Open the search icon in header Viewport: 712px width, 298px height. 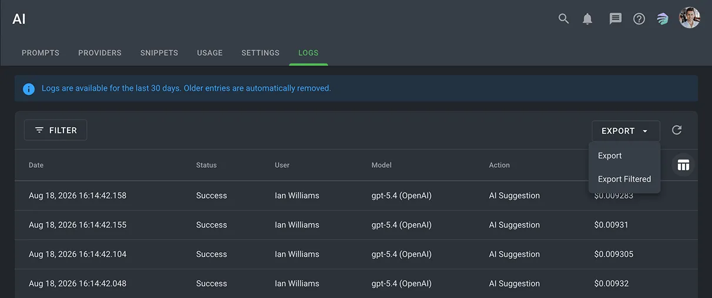[563, 19]
